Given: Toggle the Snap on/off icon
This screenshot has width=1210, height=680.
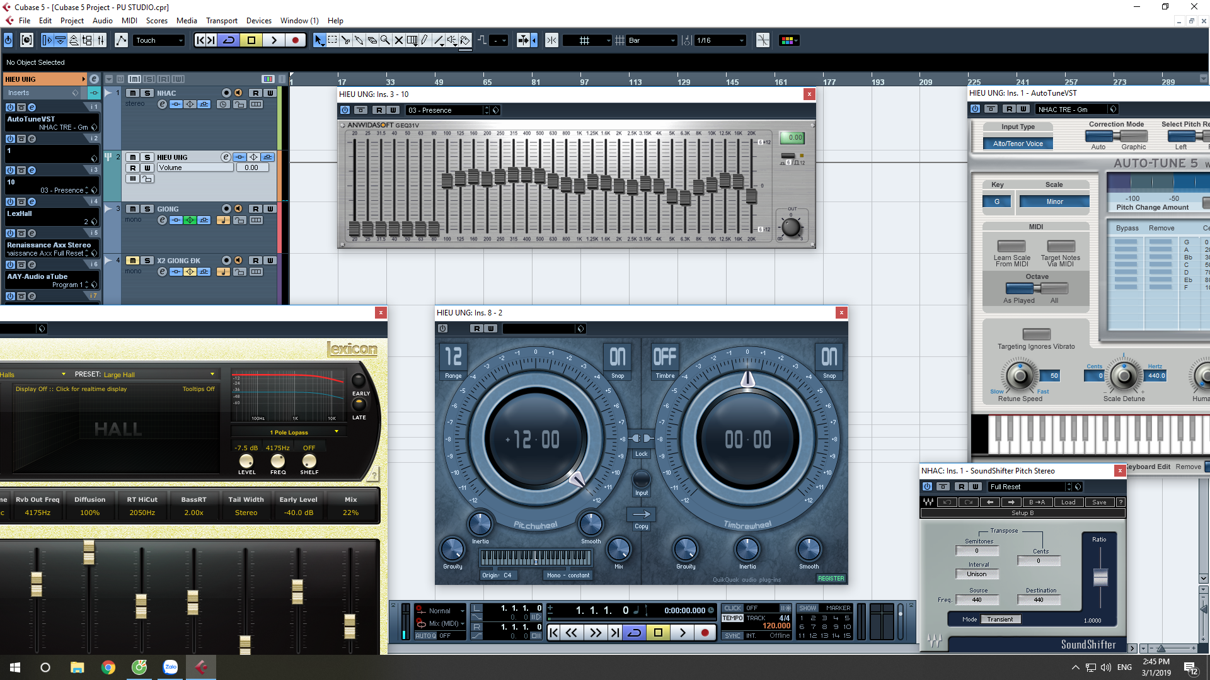Looking at the screenshot, I should click(x=551, y=40).
